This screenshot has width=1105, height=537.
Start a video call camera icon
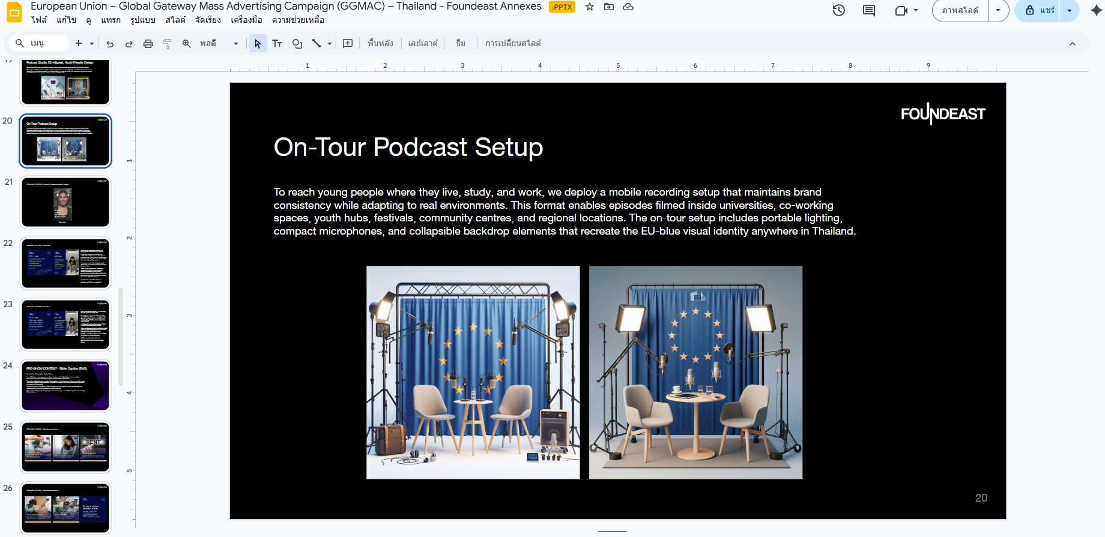(x=901, y=10)
